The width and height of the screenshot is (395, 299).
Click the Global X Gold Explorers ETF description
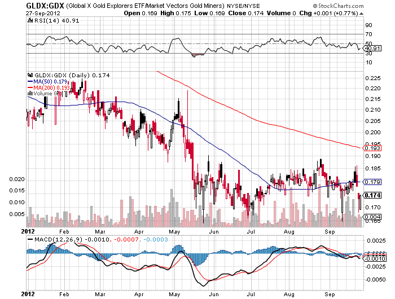145,6
